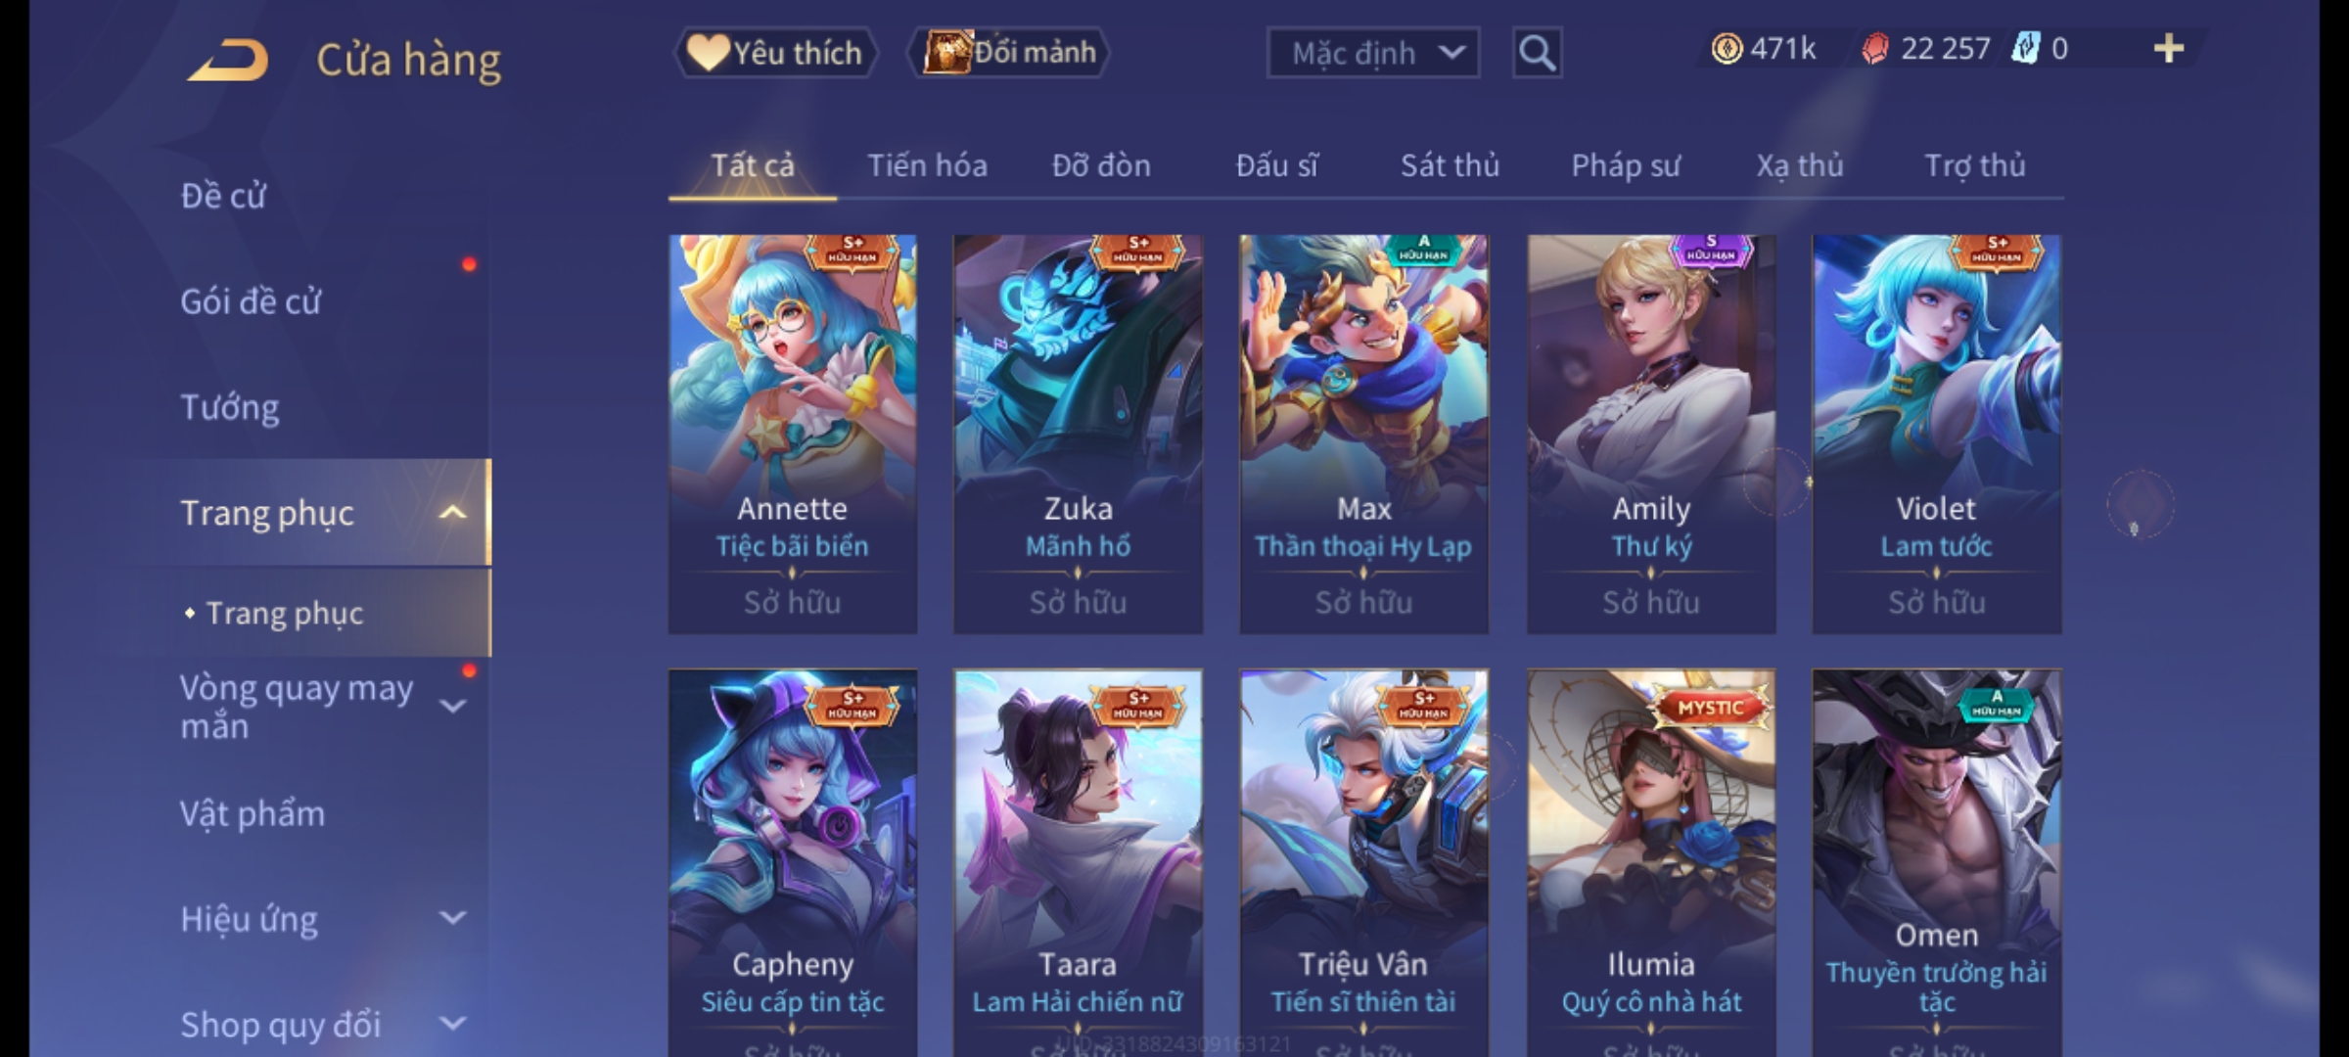This screenshot has width=2349, height=1057.
Task: Open Đổi mảnh chest button
Action: tap(1010, 53)
